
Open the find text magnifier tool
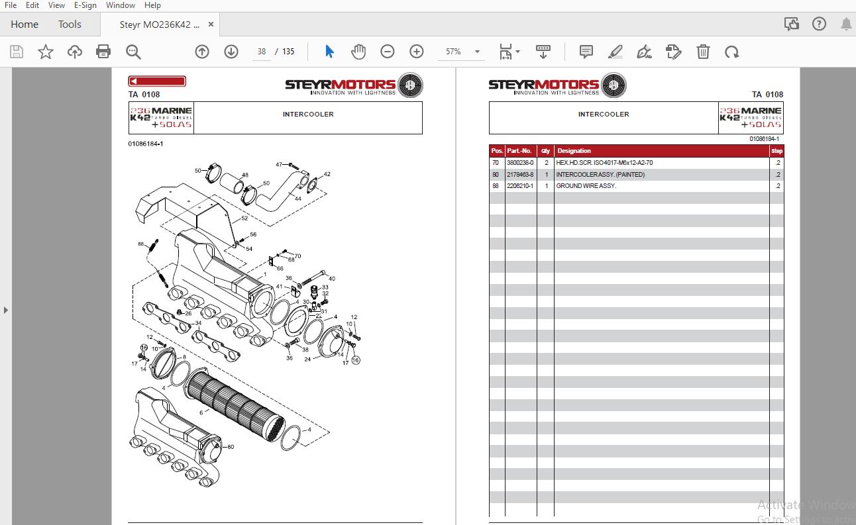tap(134, 52)
